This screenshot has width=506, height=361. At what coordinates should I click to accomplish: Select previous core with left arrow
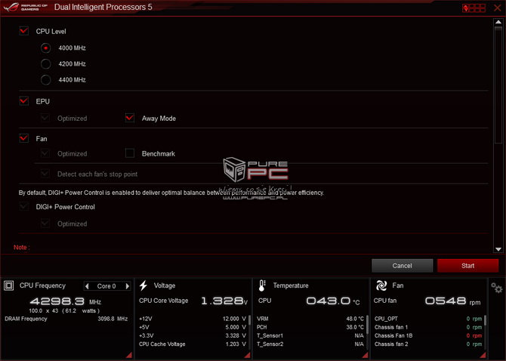pos(87,286)
